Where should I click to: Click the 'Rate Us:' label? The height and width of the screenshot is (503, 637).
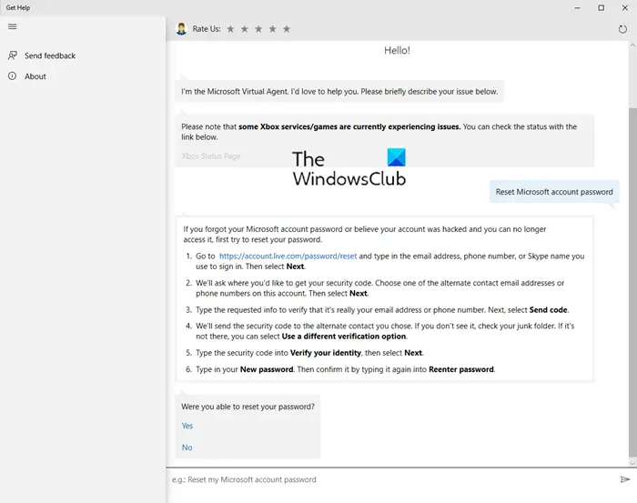(207, 29)
